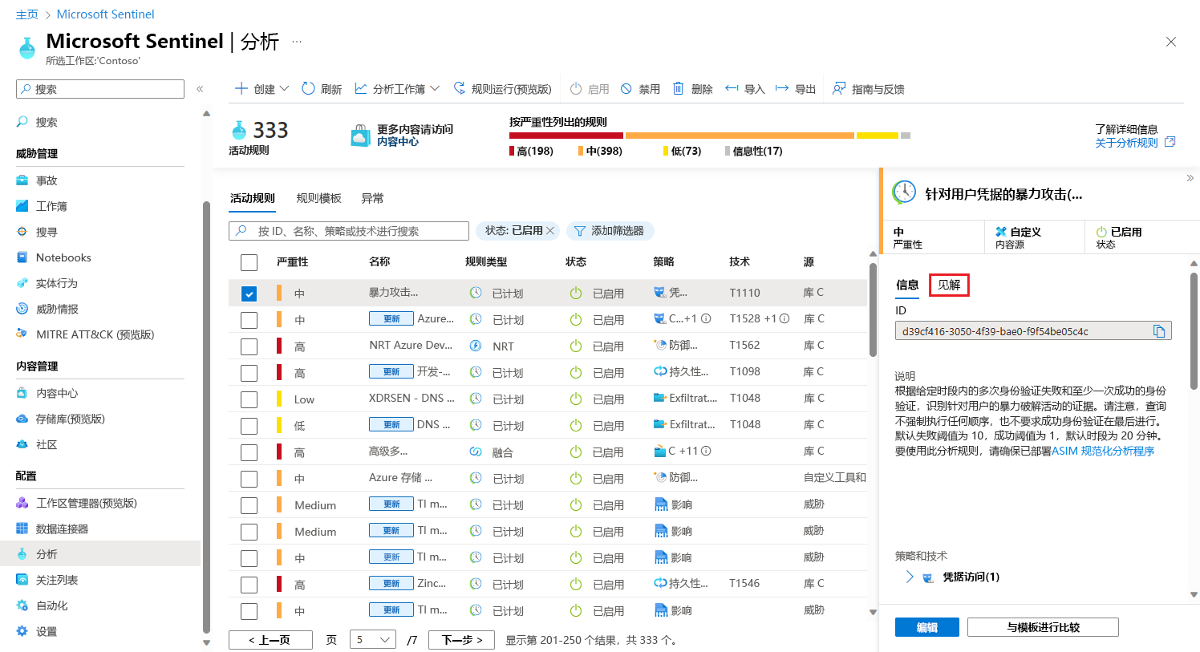1200x652 pixels.
Task: Check the 开发 rule row checkbox
Action: tap(249, 373)
